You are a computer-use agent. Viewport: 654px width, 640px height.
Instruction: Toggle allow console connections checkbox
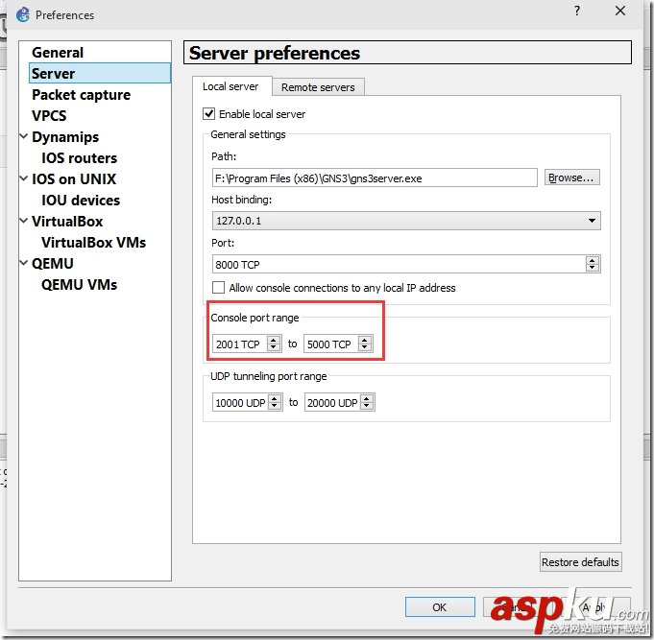click(x=218, y=288)
